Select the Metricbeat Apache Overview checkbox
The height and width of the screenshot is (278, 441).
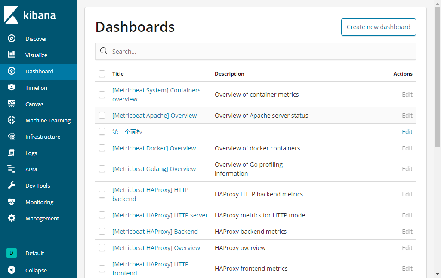pos(102,116)
